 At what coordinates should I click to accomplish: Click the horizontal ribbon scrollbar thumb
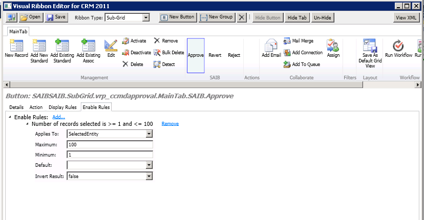(x=186, y=84)
